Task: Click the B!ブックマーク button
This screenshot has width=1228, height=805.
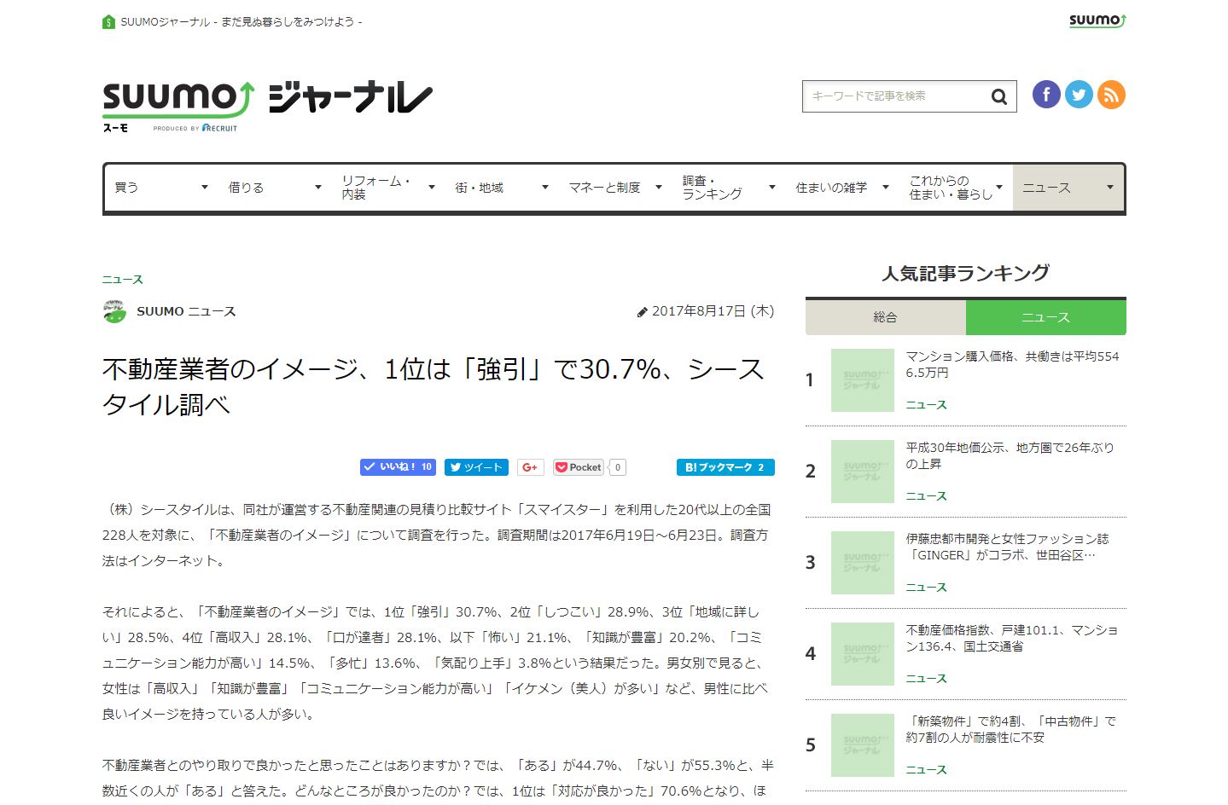Action: point(725,467)
